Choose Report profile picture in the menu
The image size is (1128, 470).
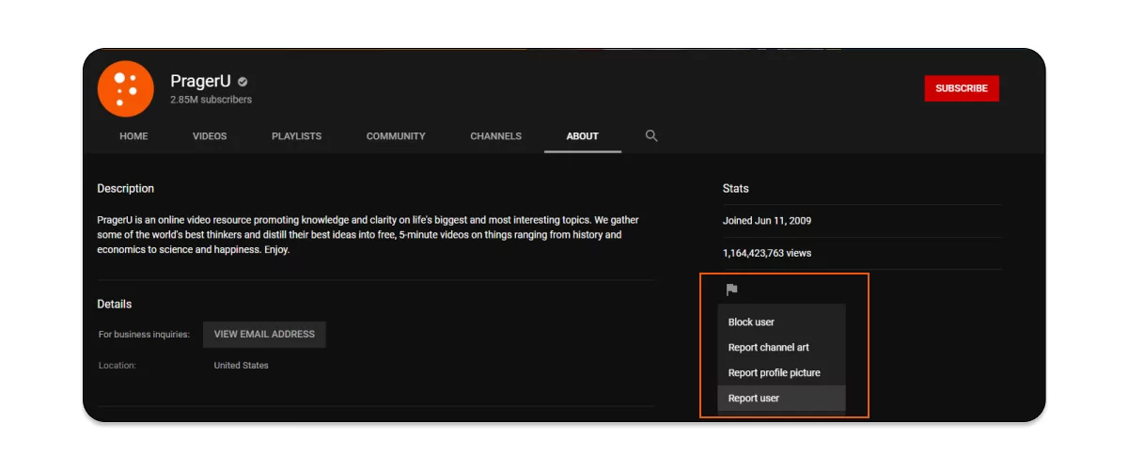tap(774, 373)
